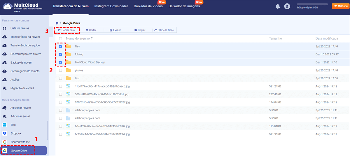Click the Backup de nuvem icon
Viewport: 350px width, 156px height.
click(4, 62)
